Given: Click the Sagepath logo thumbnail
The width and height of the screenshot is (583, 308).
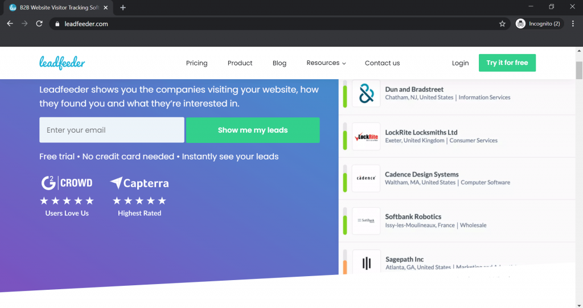Looking at the screenshot, I should pos(366,262).
